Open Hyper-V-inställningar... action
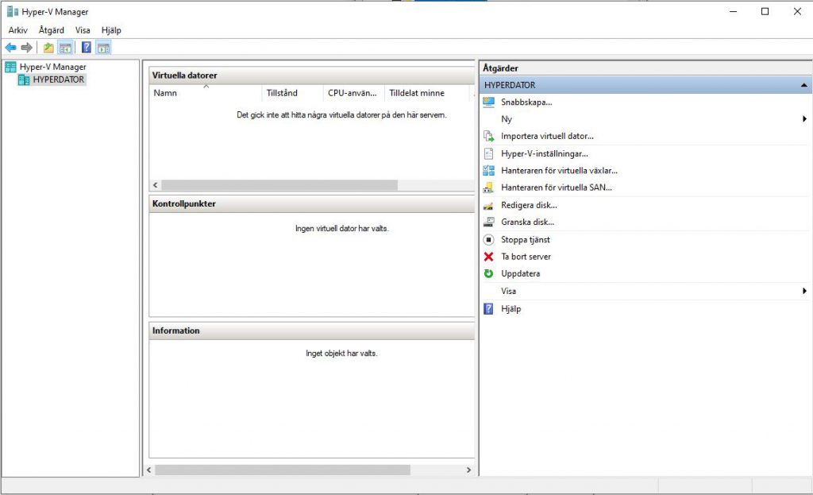 tap(545, 153)
